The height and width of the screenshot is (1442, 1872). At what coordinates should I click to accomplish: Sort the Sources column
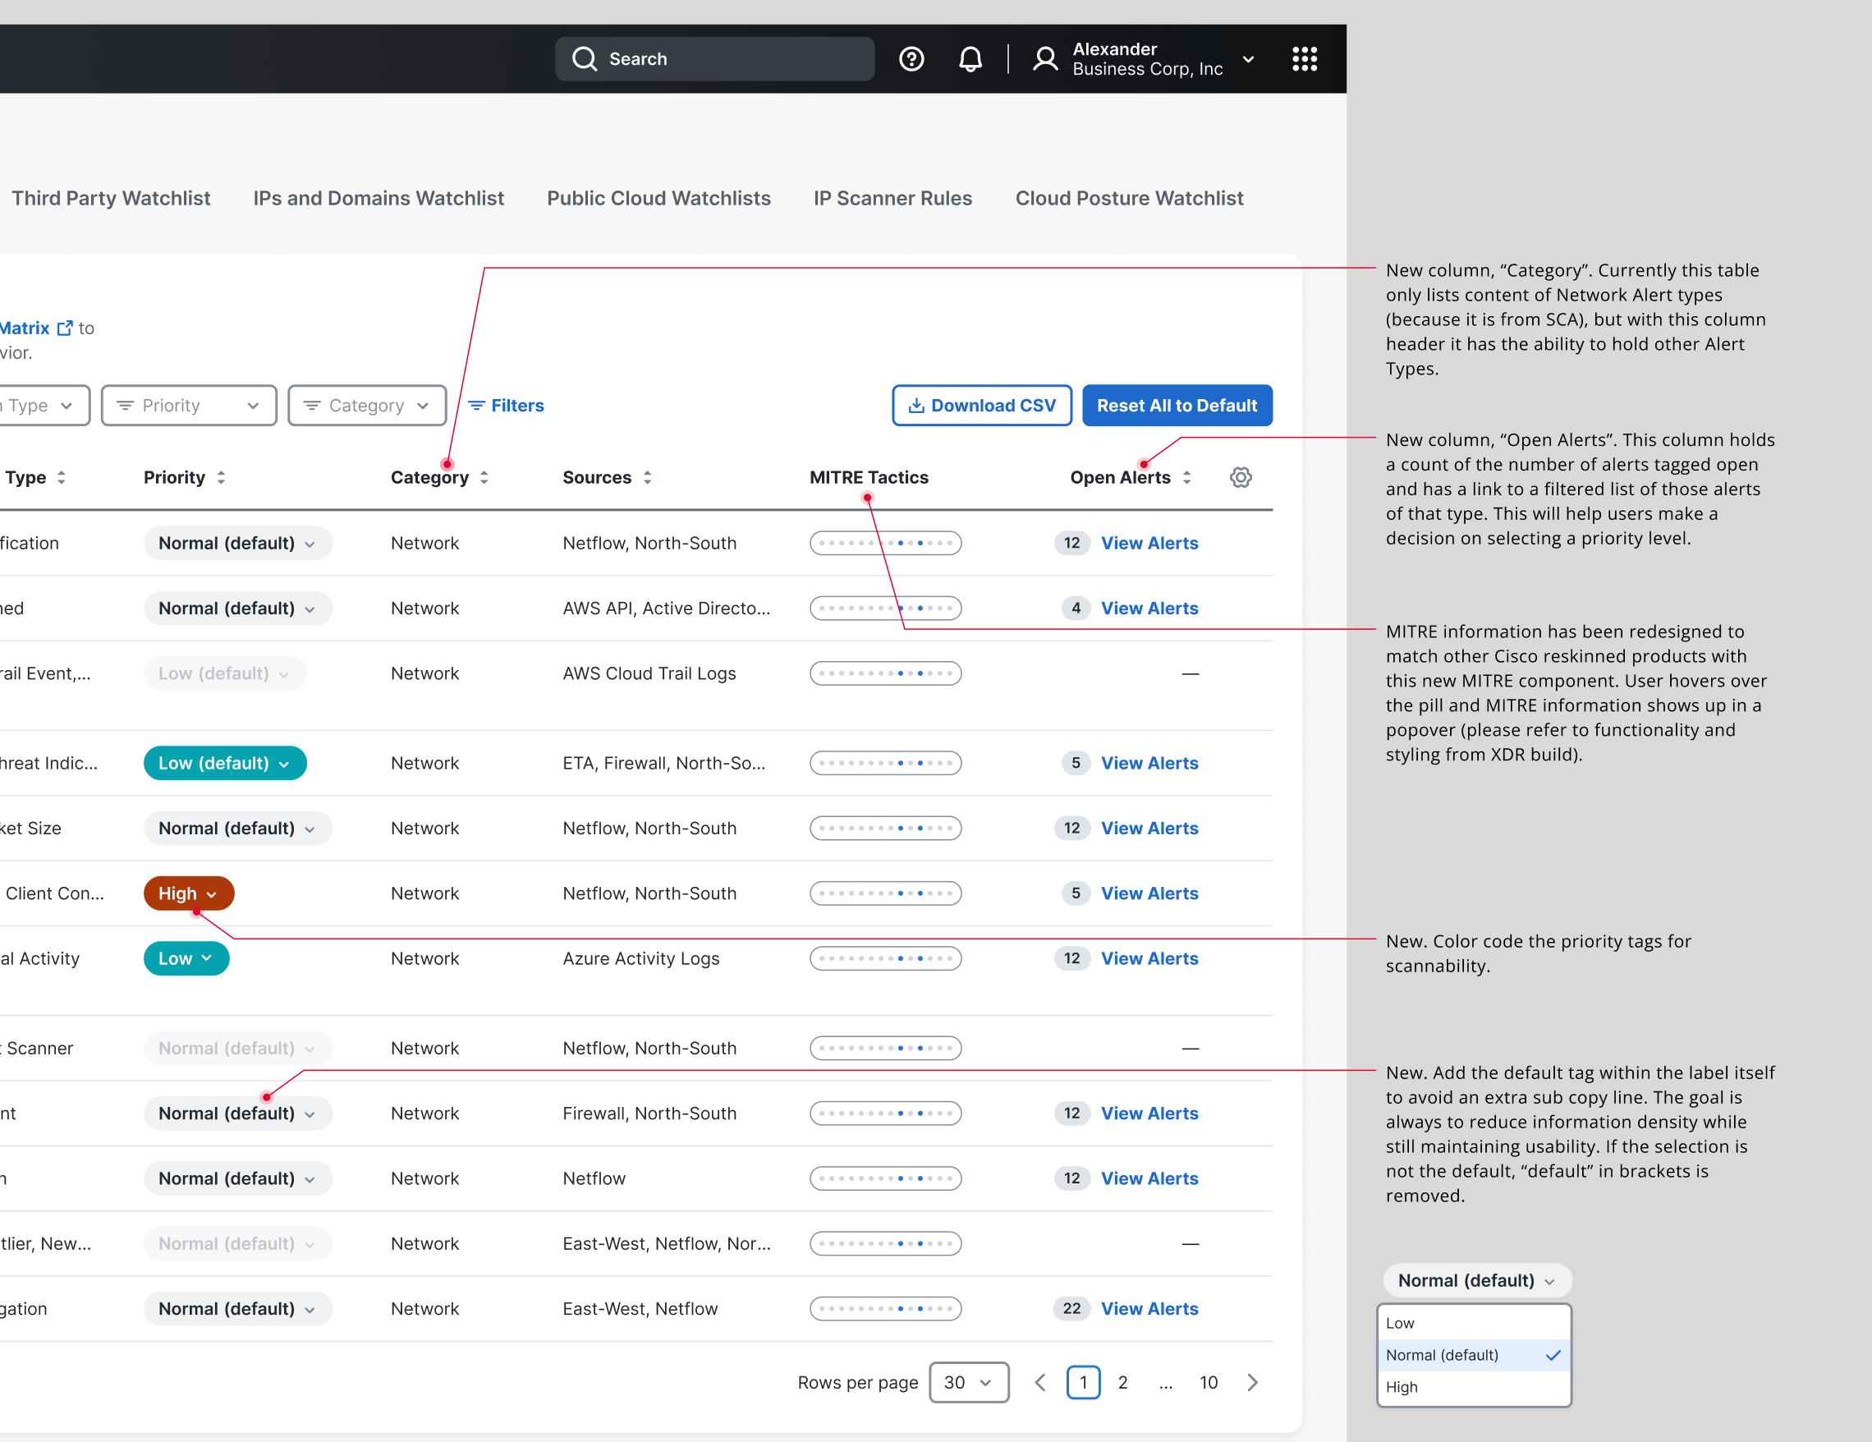coord(647,478)
